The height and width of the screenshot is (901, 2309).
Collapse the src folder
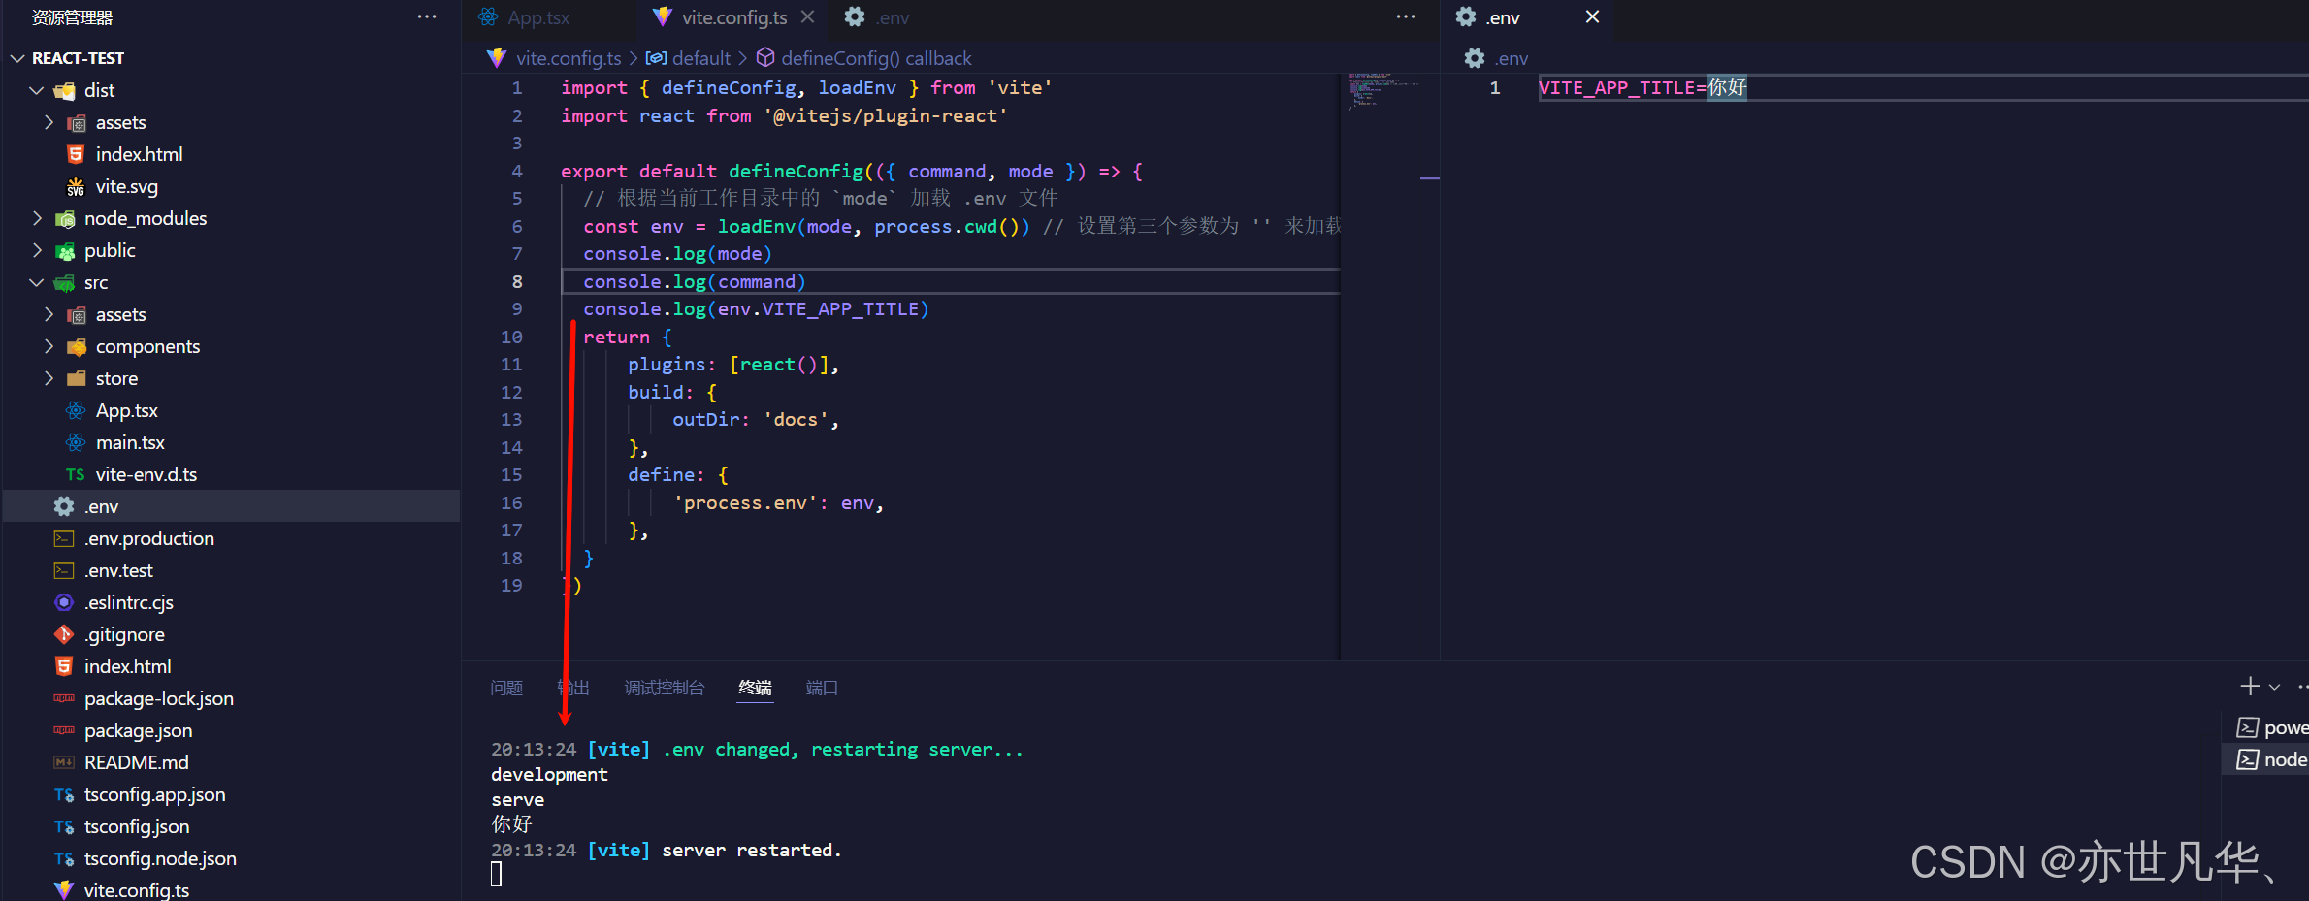(37, 282)
